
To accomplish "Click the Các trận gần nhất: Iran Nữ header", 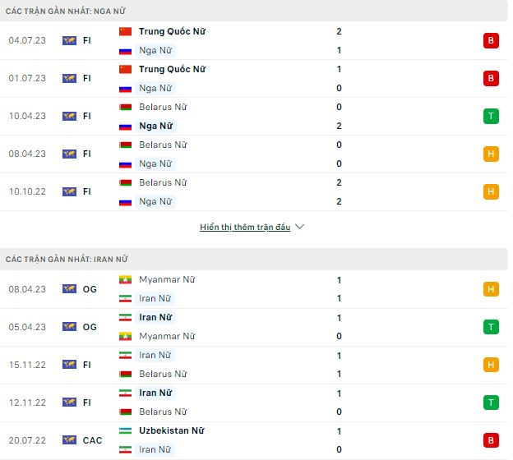I will pyautogui.click(x=67, y=259).
